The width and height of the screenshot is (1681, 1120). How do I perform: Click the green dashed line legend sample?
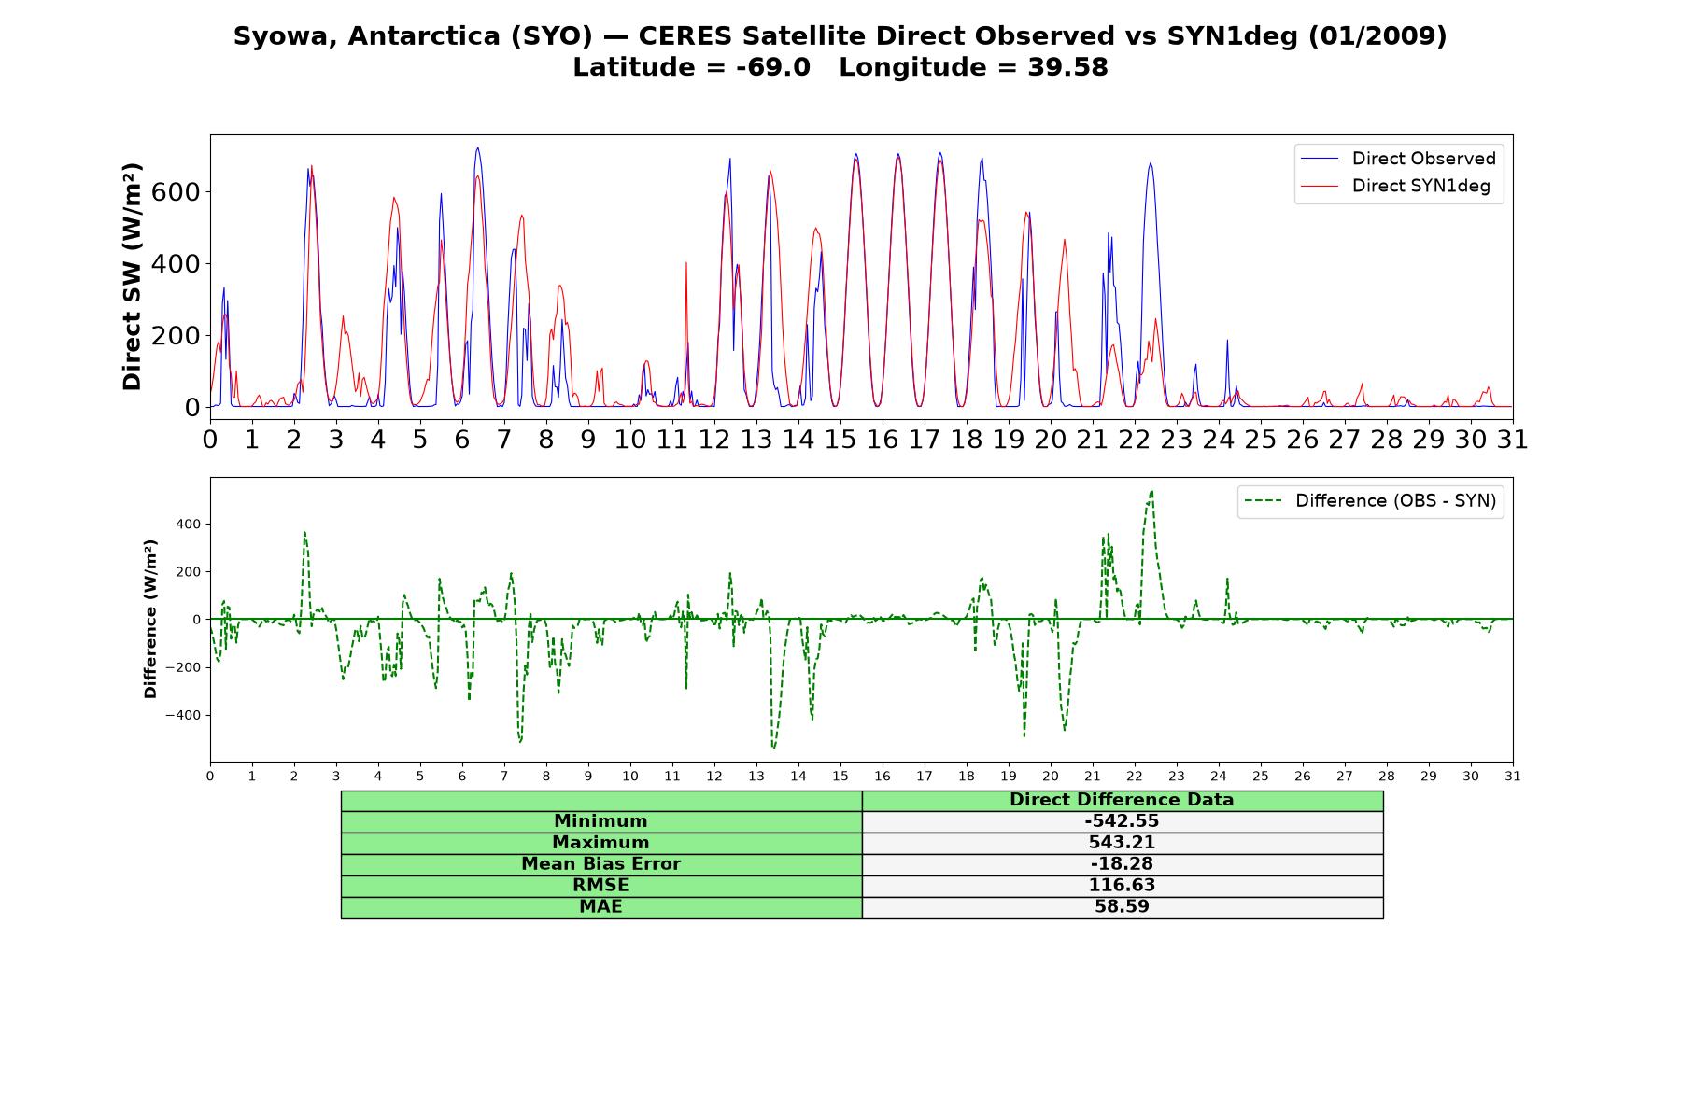(x=1263, y=501)
